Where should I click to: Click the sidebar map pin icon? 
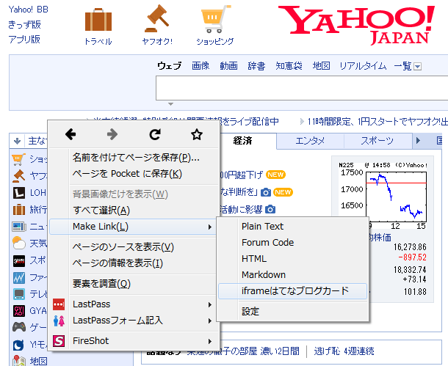[x=19, y=361]
